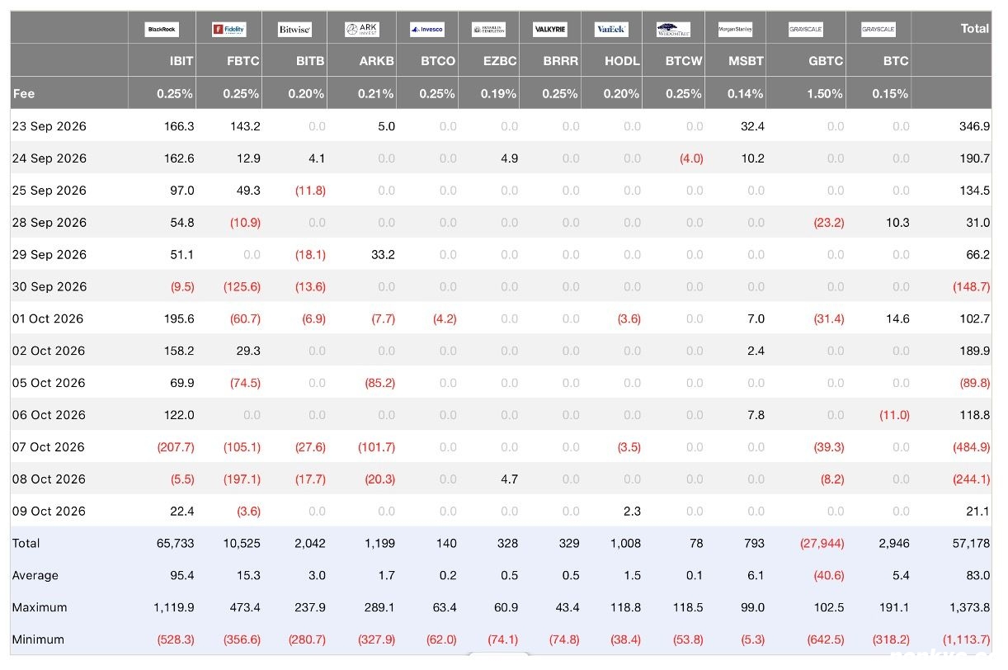Click the (484.9) total for 07 Oct
Image resolution: width=1008 pixels, height=670 pixels.
(x=972, y=447)
